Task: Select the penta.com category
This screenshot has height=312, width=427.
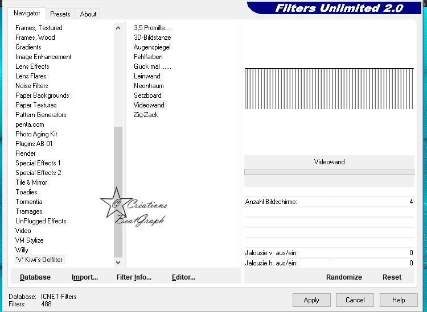Action: 30,124
